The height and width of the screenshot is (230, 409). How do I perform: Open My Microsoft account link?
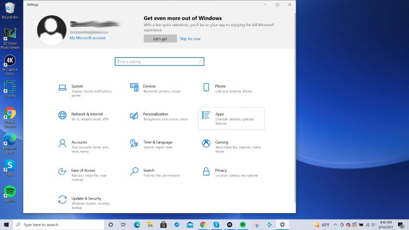[x=87, y=38]
